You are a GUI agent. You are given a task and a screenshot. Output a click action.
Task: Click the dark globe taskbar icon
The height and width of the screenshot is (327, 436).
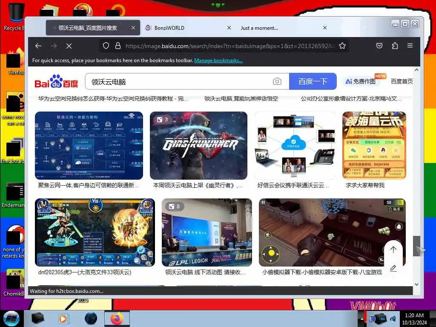(x=91, y=318)
